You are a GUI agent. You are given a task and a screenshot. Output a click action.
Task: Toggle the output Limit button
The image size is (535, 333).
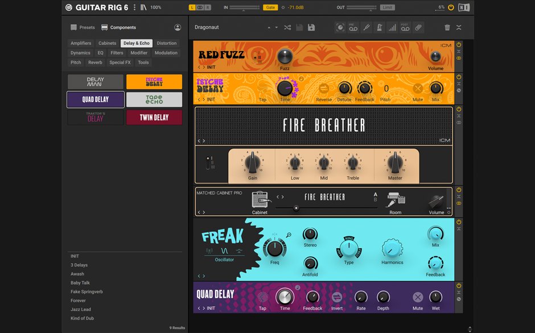pos(387,7)
